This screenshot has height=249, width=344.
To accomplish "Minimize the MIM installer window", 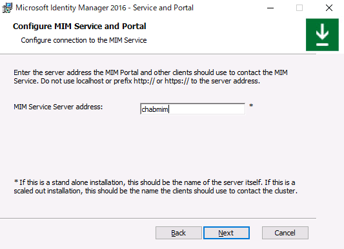I will pos(270,8).
